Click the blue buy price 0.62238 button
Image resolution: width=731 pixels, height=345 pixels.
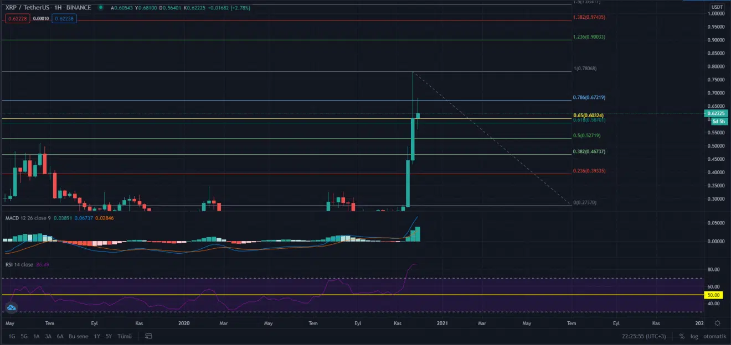(x=64, y=18)
